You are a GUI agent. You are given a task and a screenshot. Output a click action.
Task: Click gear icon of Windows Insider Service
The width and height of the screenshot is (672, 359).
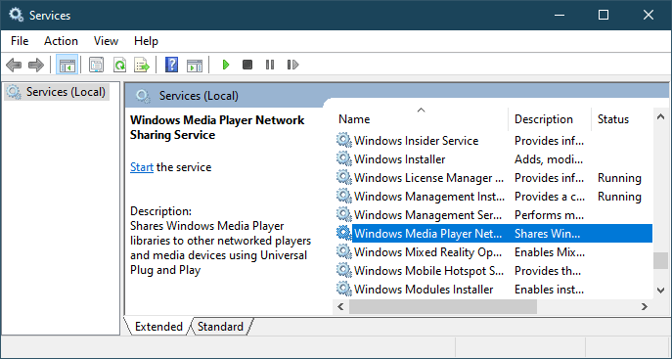tap(343, 141)
